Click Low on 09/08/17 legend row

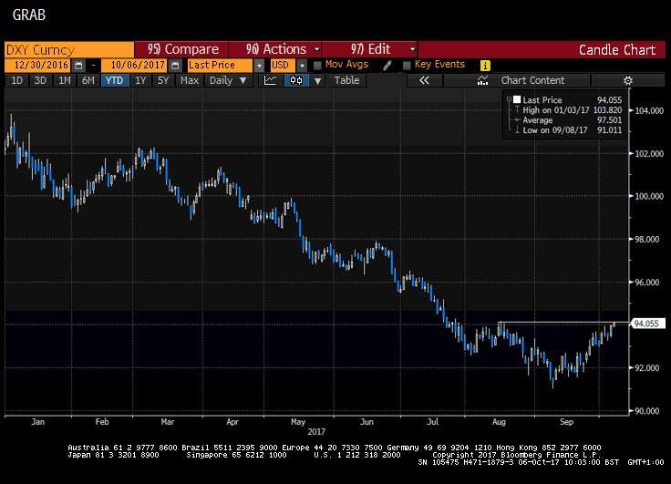pyautogui.click(x=568, y=130)
